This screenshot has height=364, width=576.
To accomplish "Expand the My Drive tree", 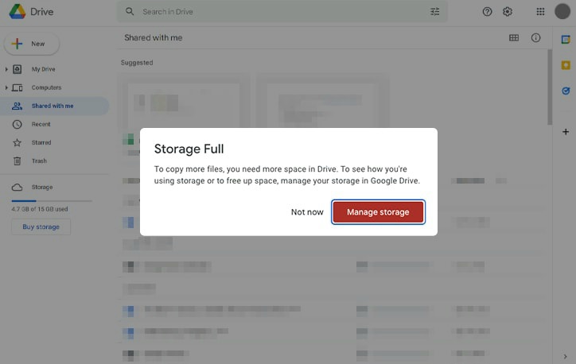I will tap(6, 69).
